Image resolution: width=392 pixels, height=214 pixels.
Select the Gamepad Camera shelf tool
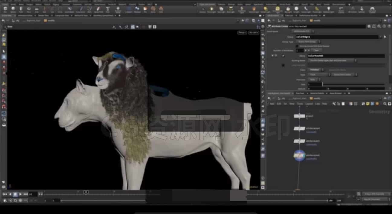pyautogui.click(x=372, y=10)
